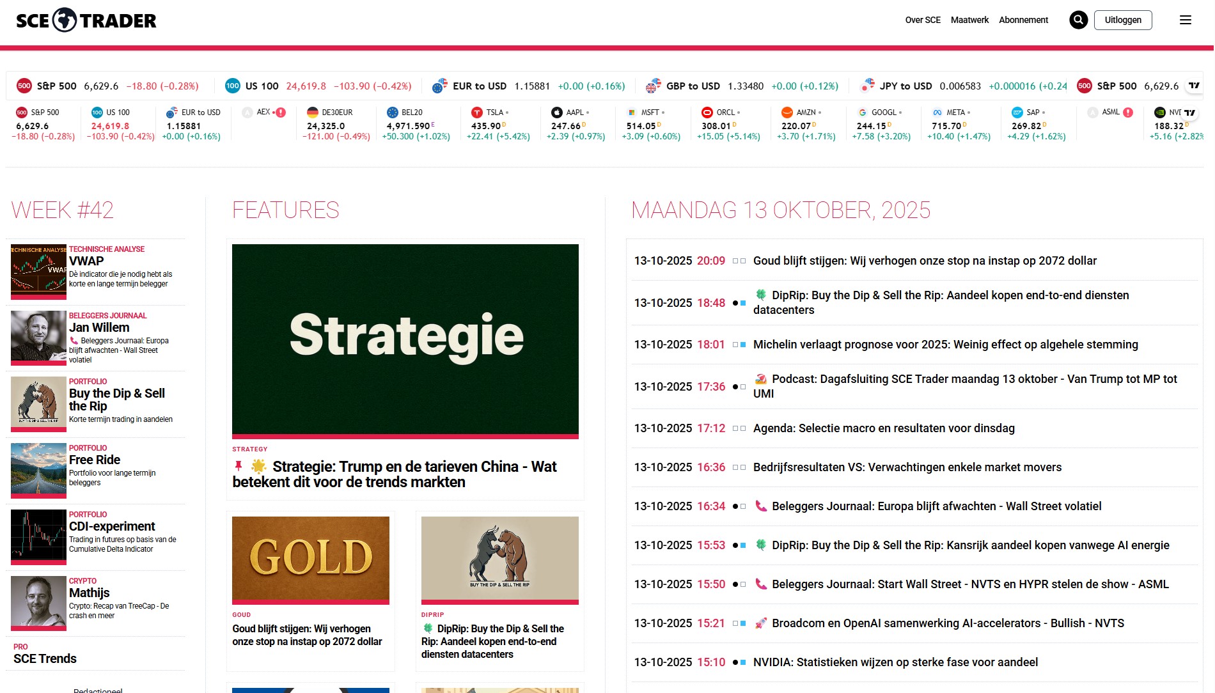Open the BEL20 ticker icon
1215x693 pixels.
point(393,113)
